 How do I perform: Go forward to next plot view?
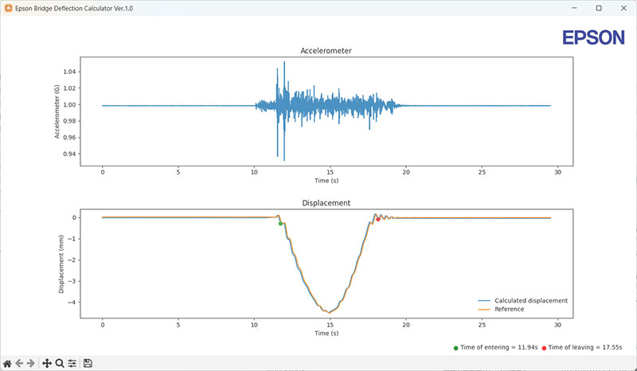tap(31, 363)
